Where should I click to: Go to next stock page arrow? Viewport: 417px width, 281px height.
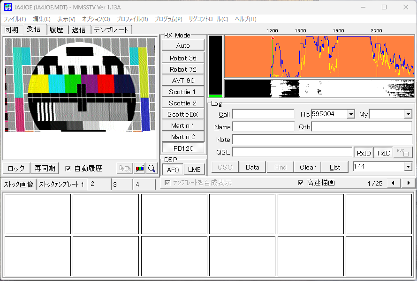409,183
